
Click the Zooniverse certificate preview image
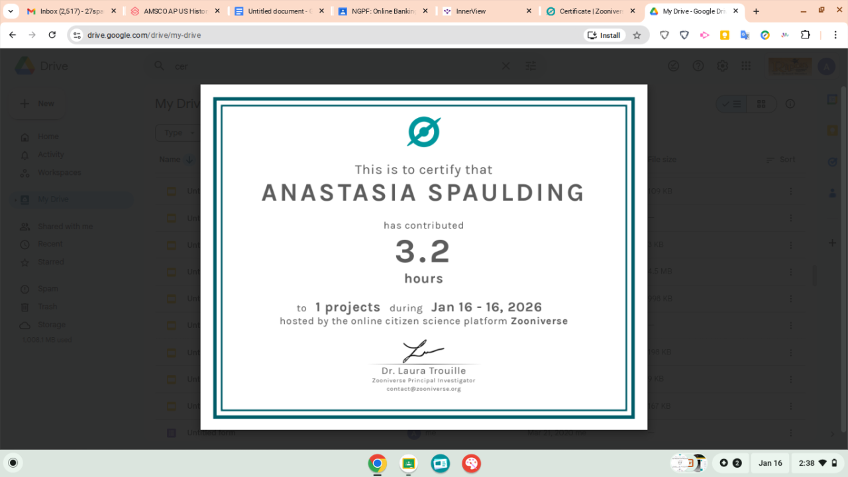[x=424, y=257]
